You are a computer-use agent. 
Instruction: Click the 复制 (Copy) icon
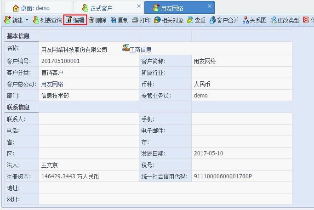tap(114, 20)
